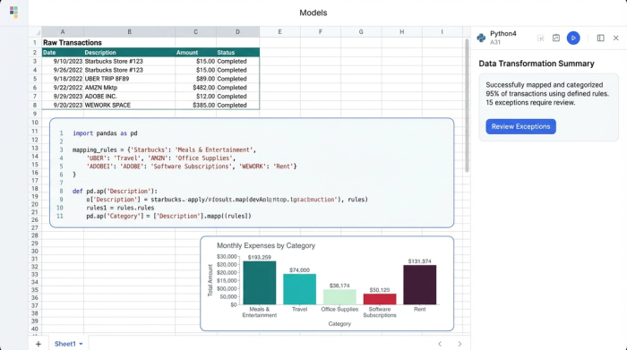The height and width of the screenshot is (350, 627).
Task: Select column E header
Action: point(279,31)
